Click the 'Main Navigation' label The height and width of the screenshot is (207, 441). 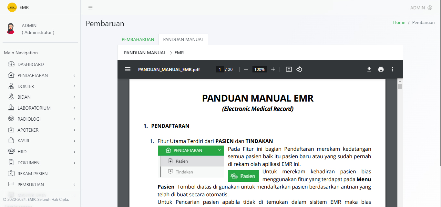click(x=21, y=53)
